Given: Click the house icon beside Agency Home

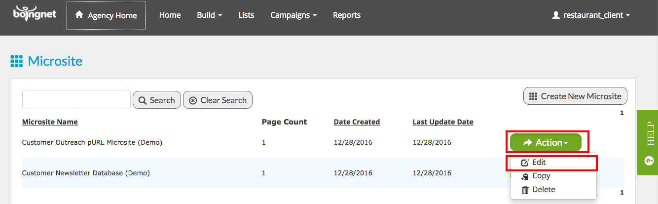Looking at the screenshot, I should [x=79, y=15].
